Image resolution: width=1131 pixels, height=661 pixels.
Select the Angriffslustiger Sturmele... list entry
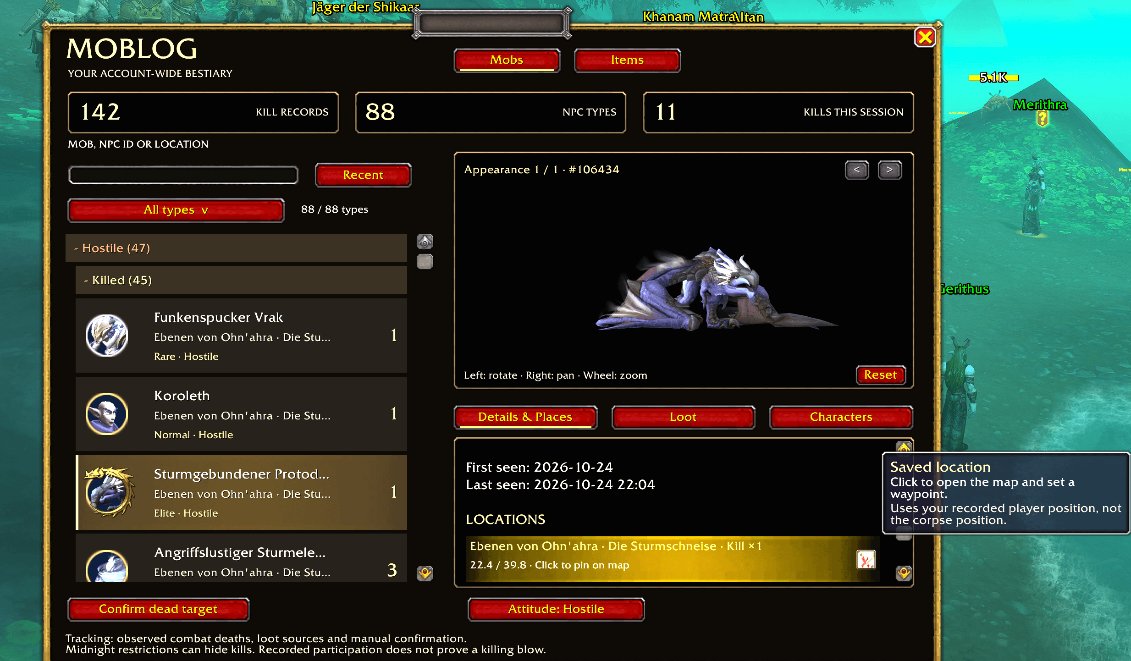241,558
